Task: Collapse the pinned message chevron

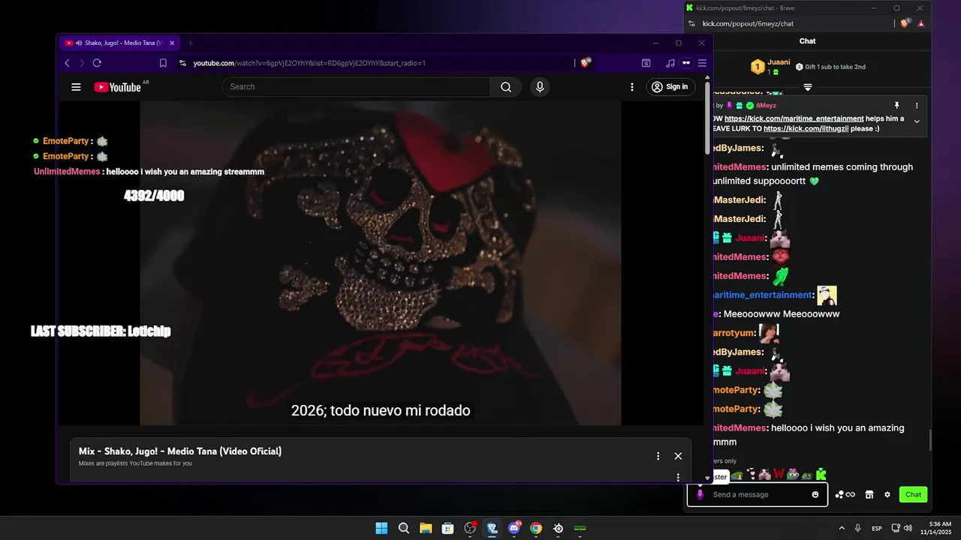Action: (917, 121)
